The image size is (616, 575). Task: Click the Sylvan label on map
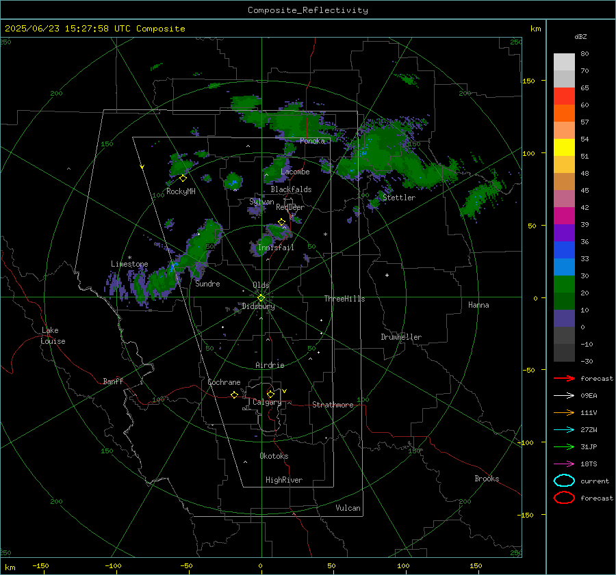coord(261,202)
